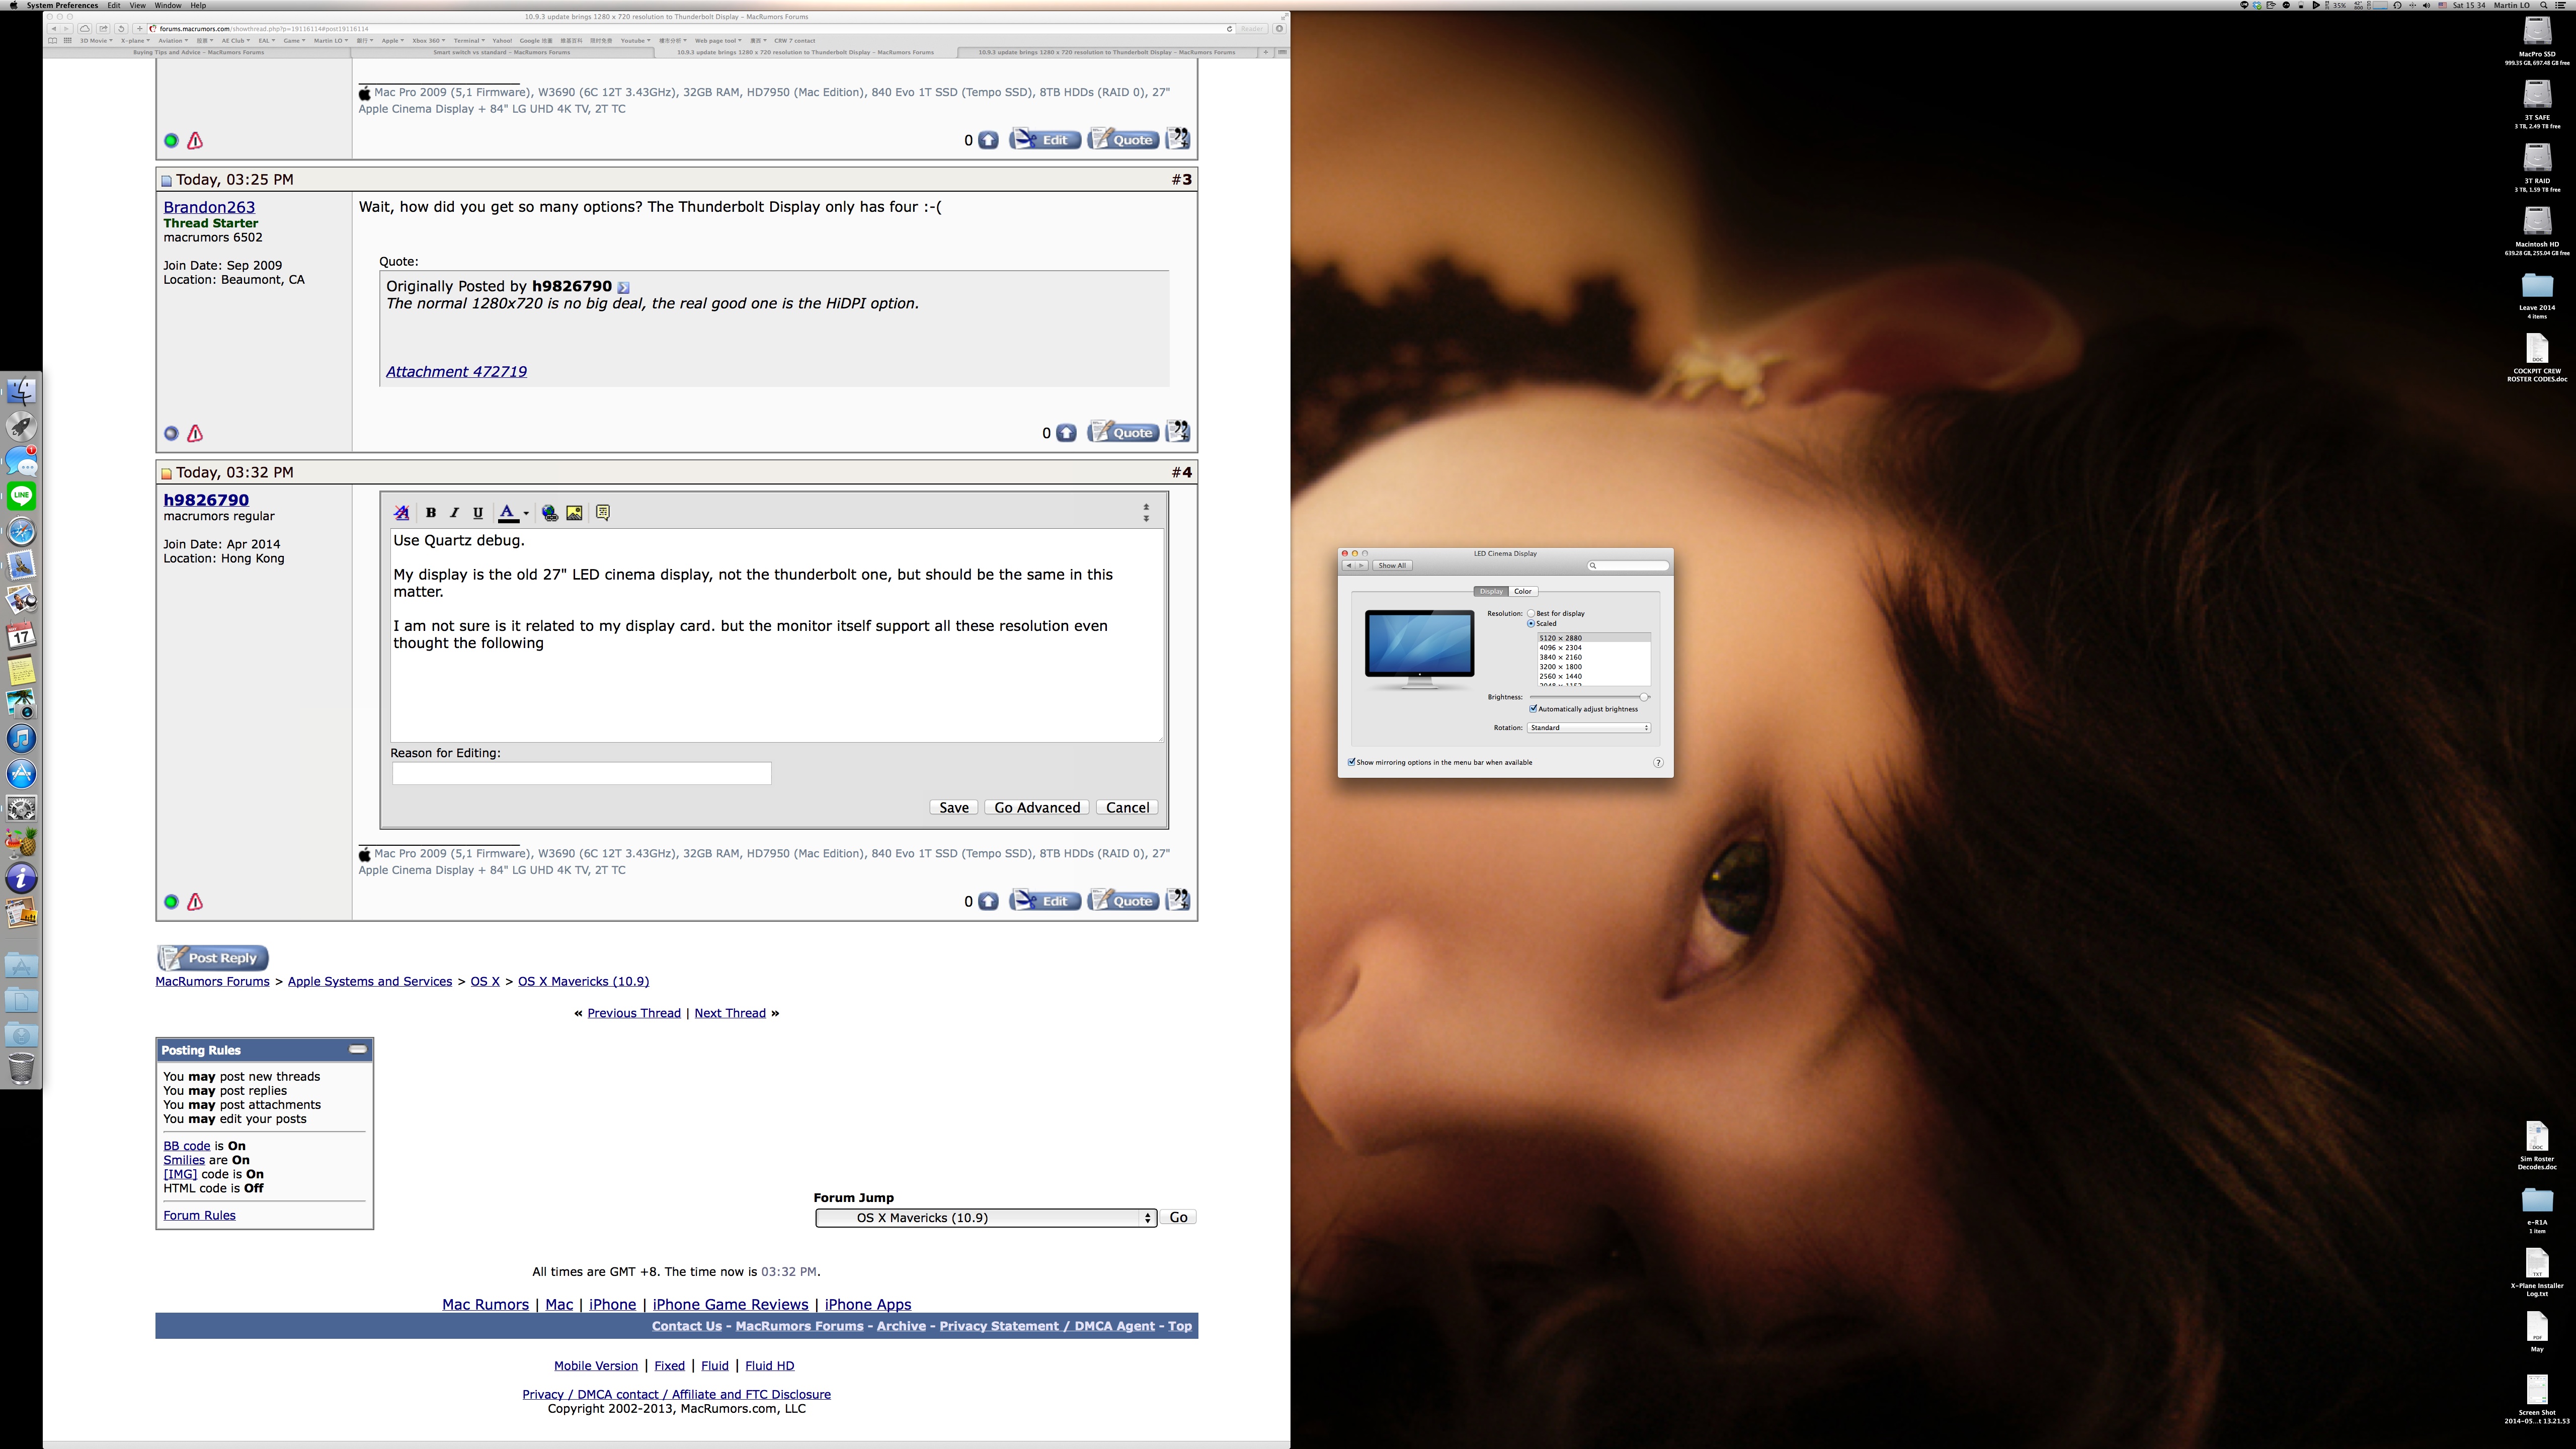Click Save in the post editor
2576x1449 pixels.
(x=953, y=807)
